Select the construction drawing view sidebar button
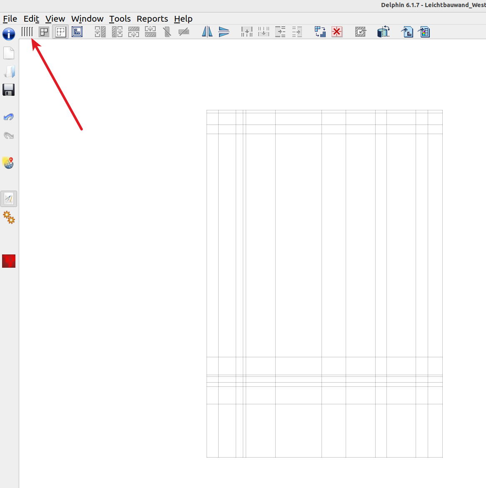Image resolution: width=486 pixels, height=488 pixels. pos(9,199)
